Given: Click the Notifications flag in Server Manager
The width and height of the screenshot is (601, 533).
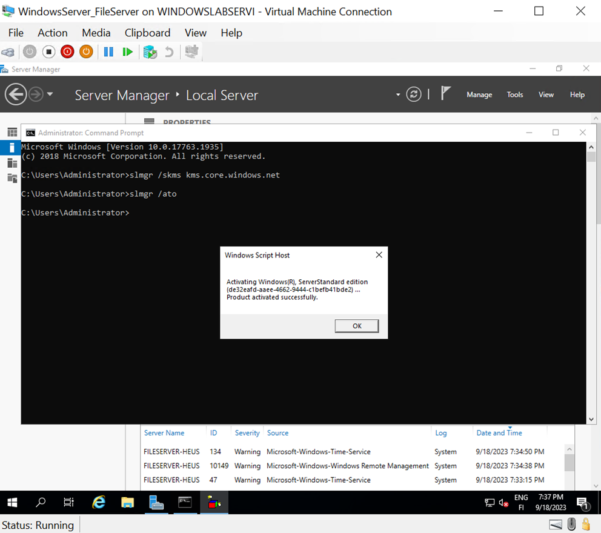Looking at the screenshot, I should 446,94.
